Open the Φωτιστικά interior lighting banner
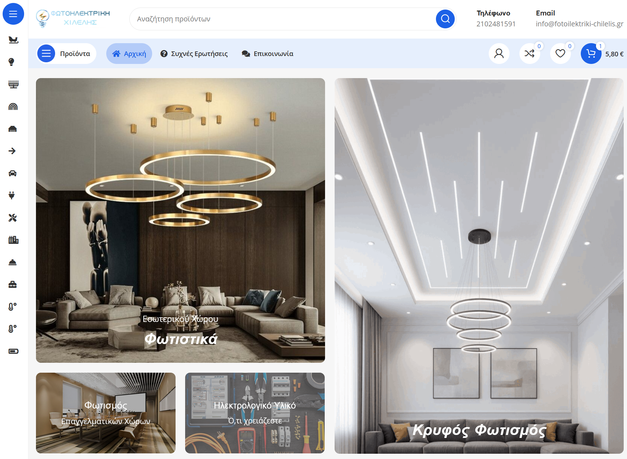Screen dimensions: 627x459 coord(181,220)
